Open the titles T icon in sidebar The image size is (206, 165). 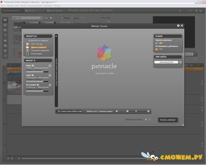pos(5,35)
